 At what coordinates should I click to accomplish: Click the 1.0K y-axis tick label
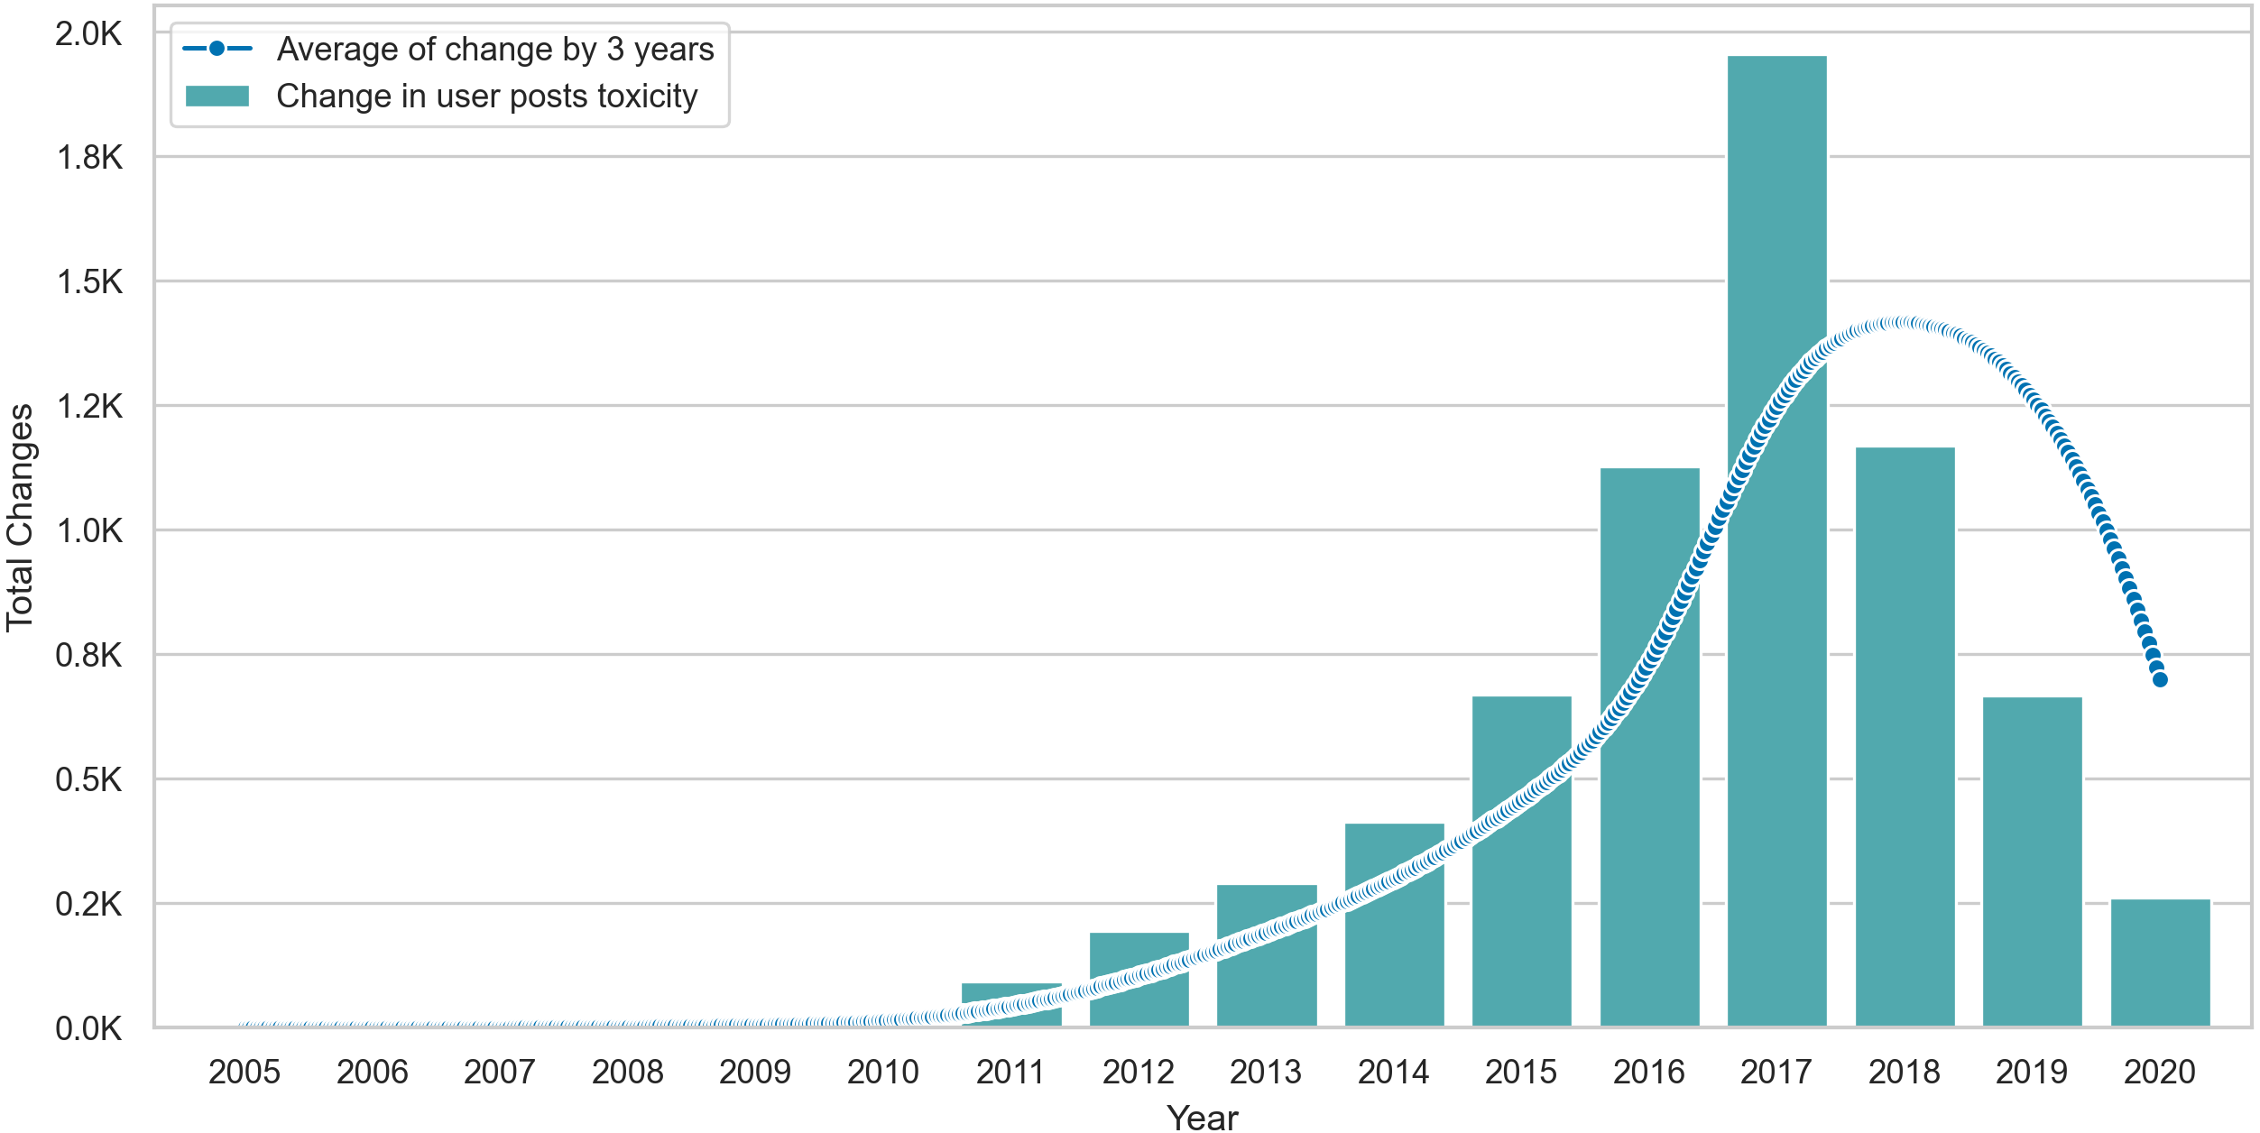tap(88, 531)
